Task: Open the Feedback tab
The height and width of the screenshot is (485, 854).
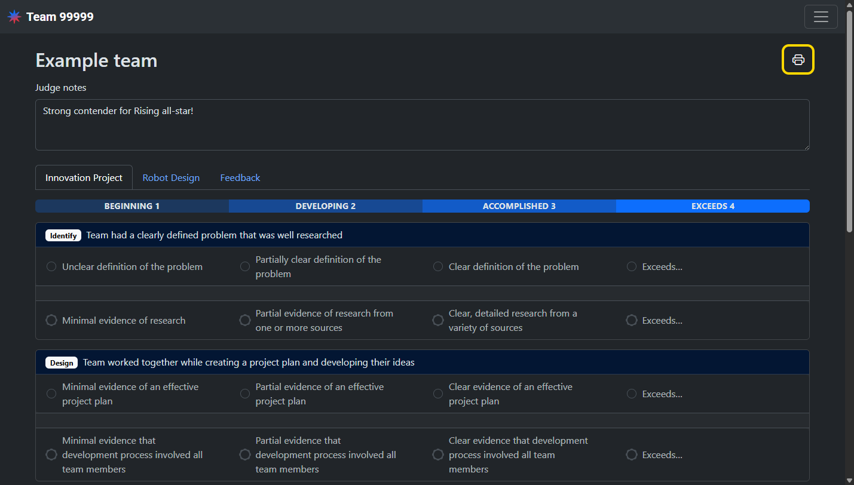Action: (x=240, y=177)
